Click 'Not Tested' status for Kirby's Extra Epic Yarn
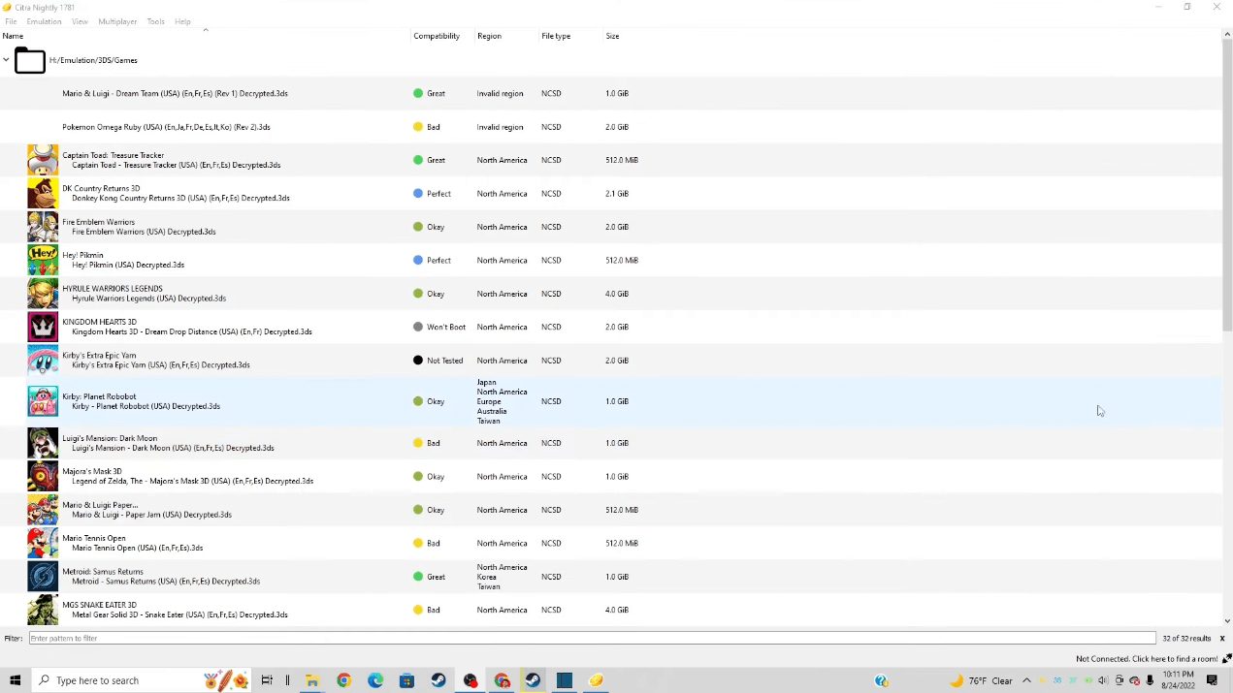1233x693 pixels. pos(444,361)
